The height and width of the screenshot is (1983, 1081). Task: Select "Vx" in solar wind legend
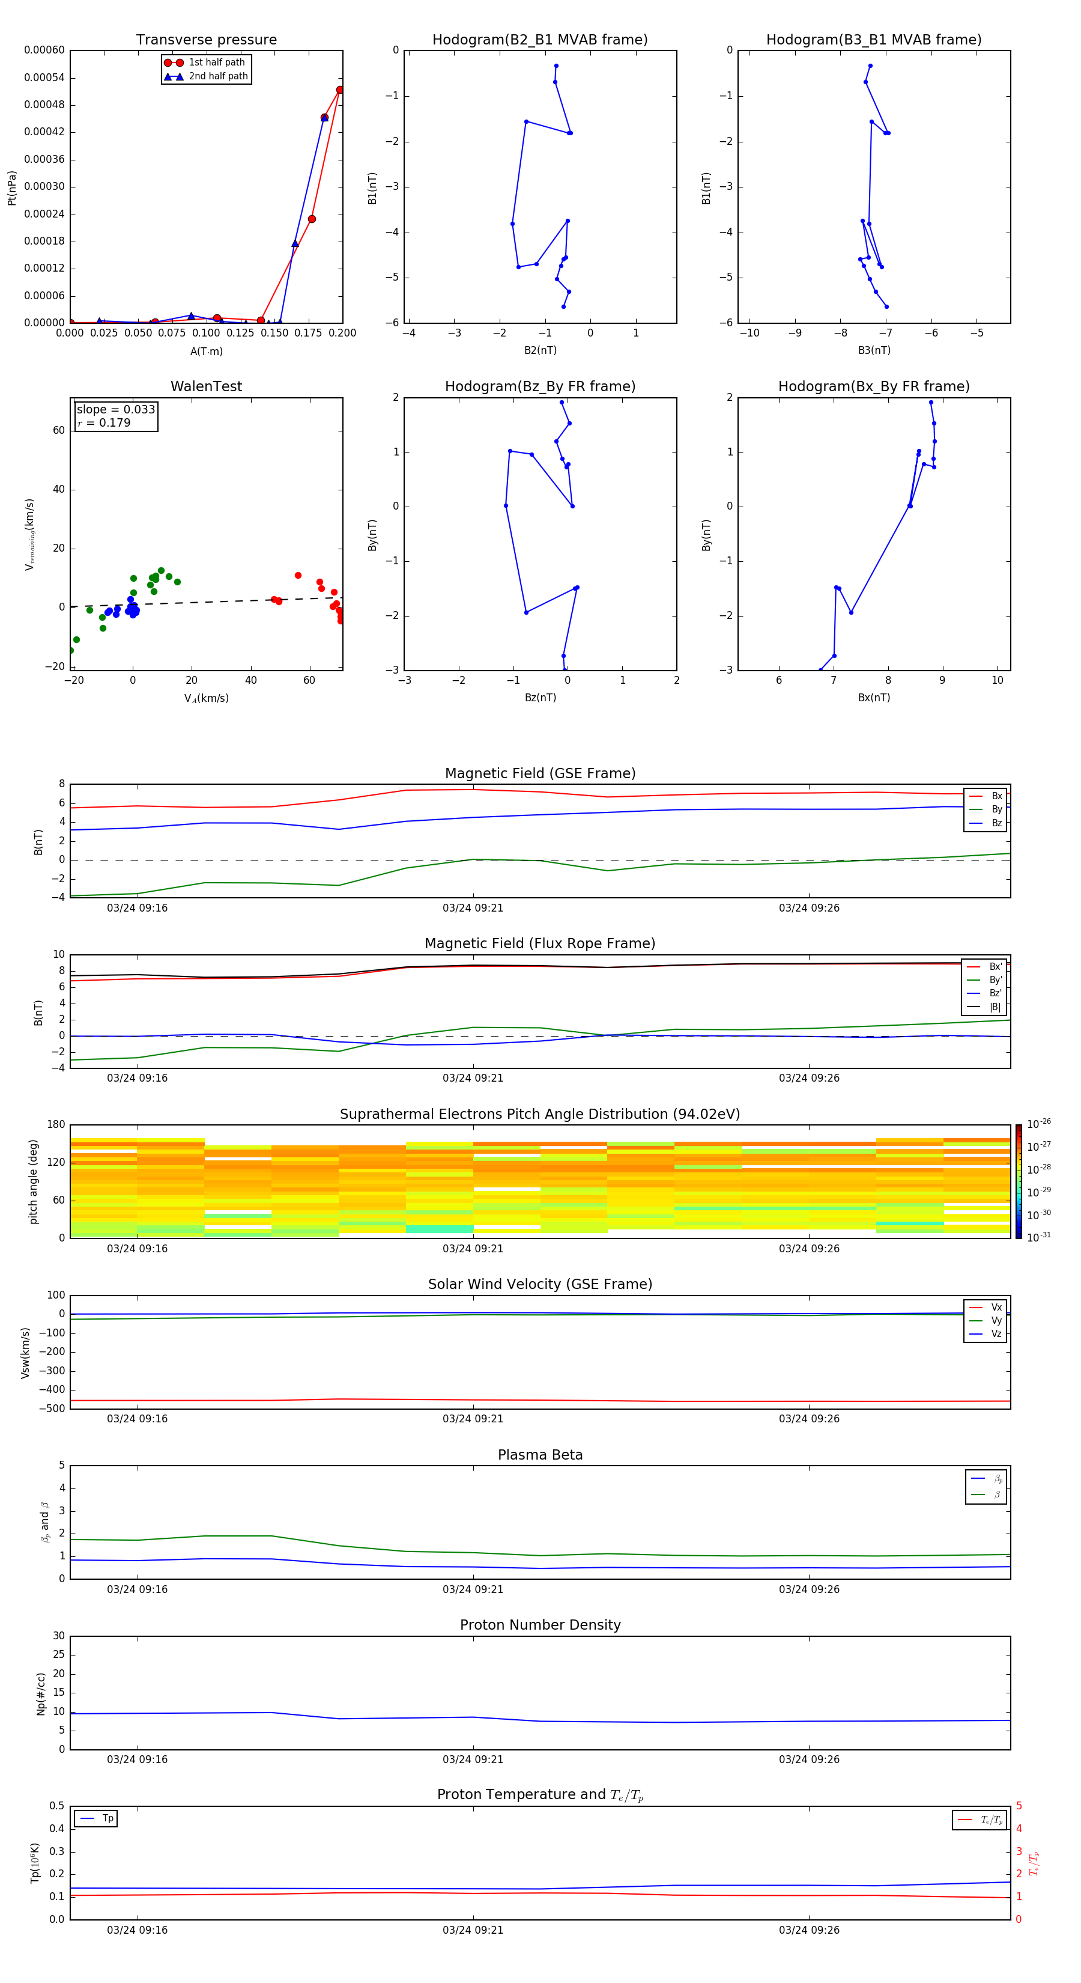[986, 1307]
